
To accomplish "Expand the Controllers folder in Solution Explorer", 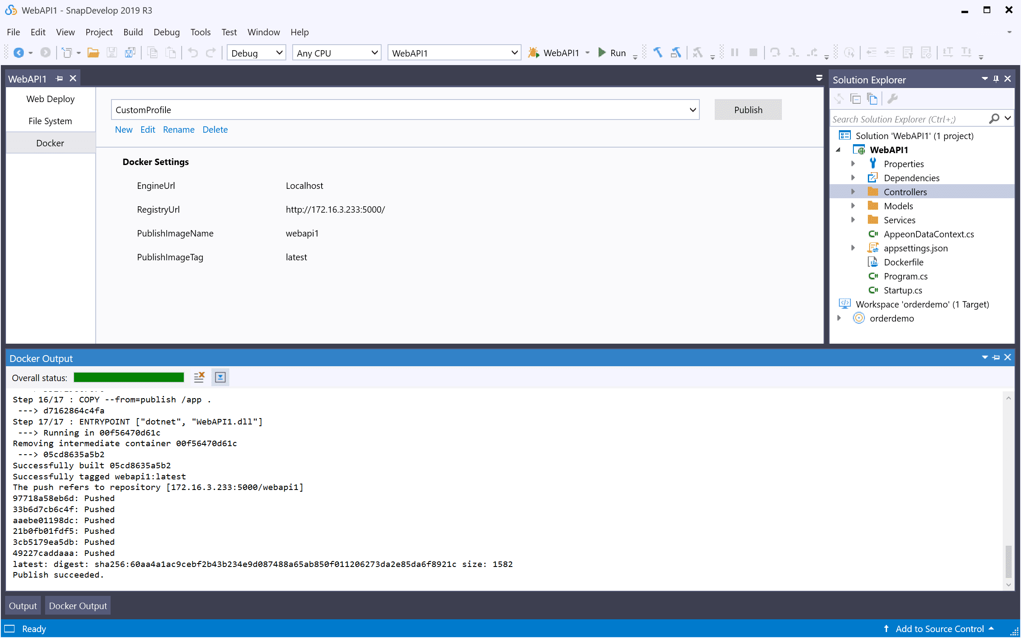I will coord(851,192).
